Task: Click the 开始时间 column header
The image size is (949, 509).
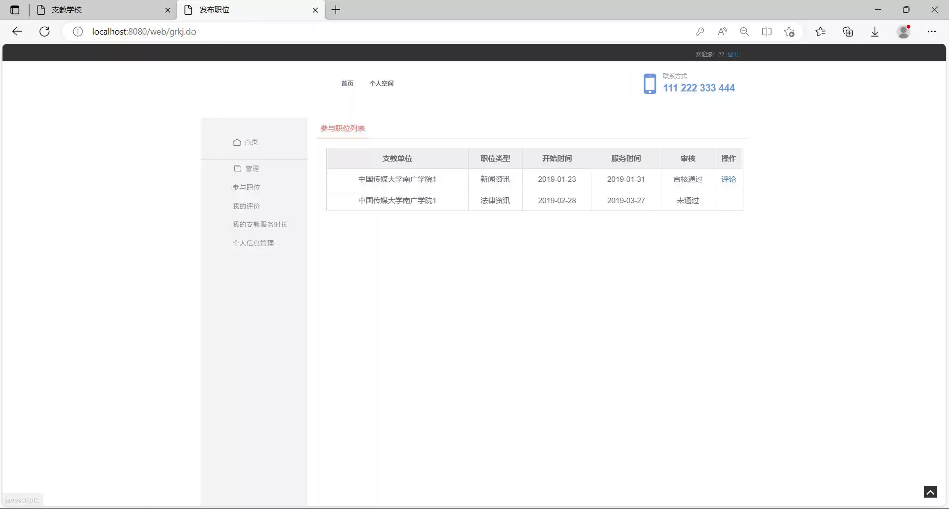Action: (x=557, y=159)
